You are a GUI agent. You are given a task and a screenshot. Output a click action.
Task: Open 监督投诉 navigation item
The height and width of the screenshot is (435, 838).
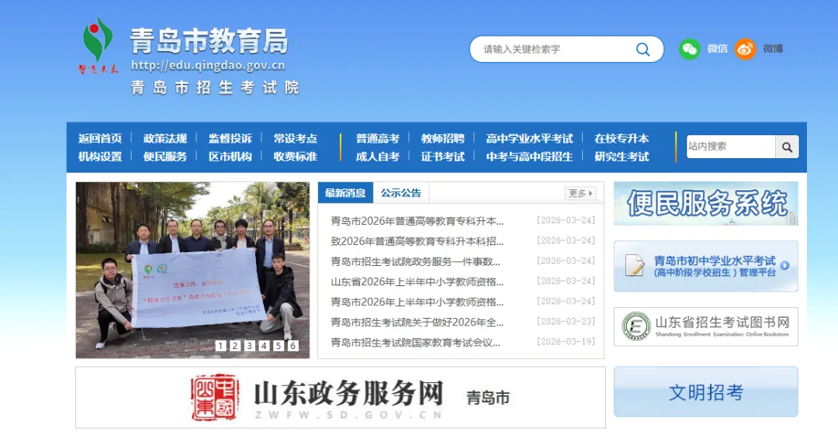(x=230, y=138)
